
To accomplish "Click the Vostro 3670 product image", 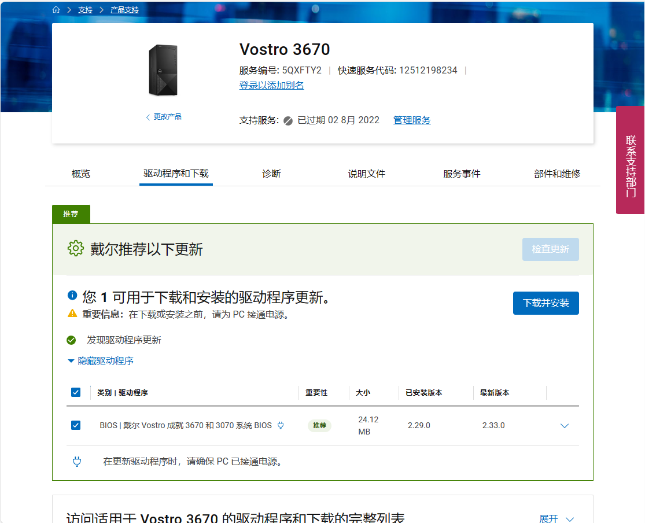I will [x=163, y=70].
